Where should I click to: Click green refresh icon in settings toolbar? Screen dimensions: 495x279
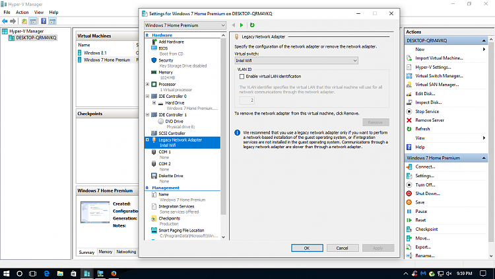pyautogui.click(x=252, y=25)
